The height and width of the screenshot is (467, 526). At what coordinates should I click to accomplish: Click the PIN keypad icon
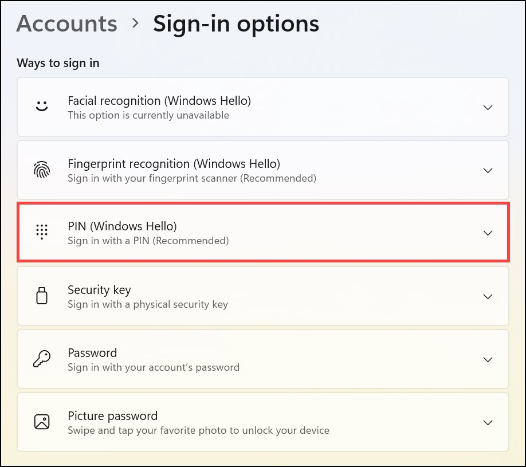click(x=42, y=232)
